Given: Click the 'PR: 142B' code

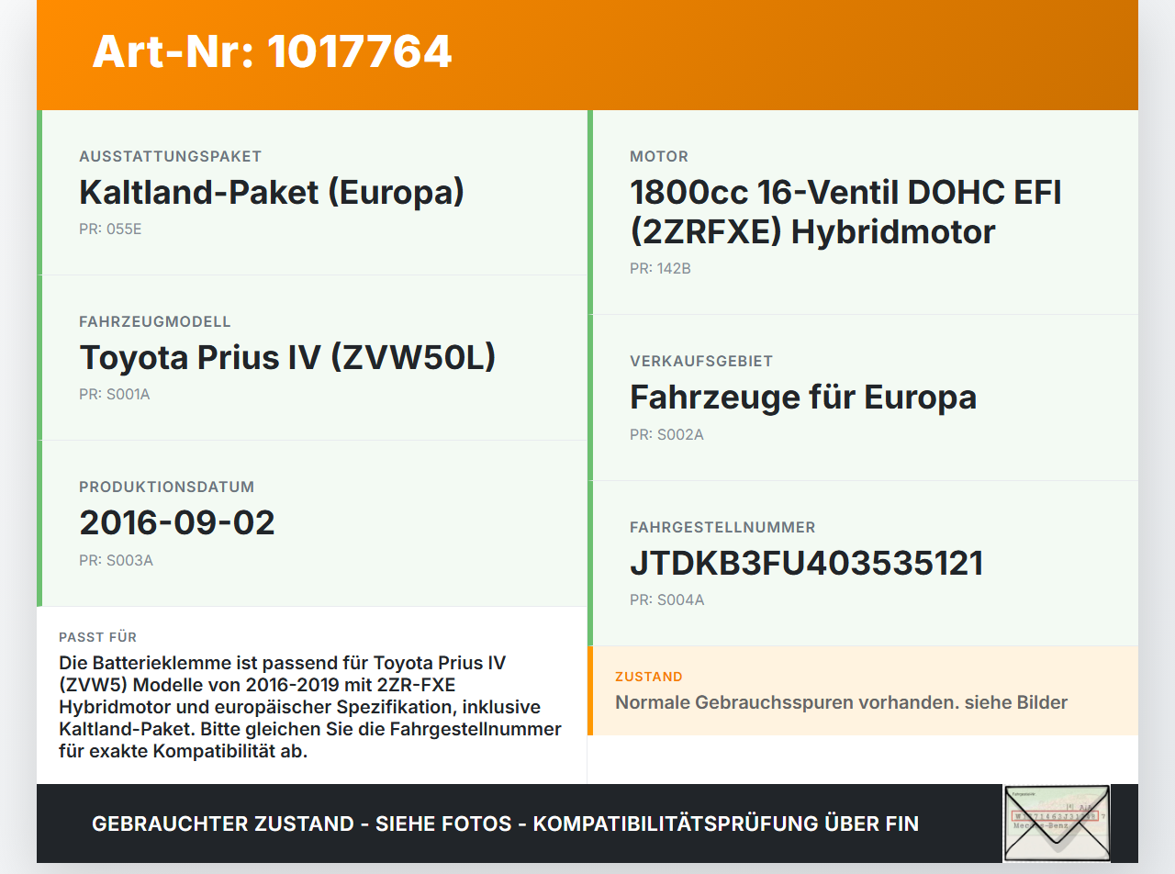Looking at the screenshot, I should [660, 268].
